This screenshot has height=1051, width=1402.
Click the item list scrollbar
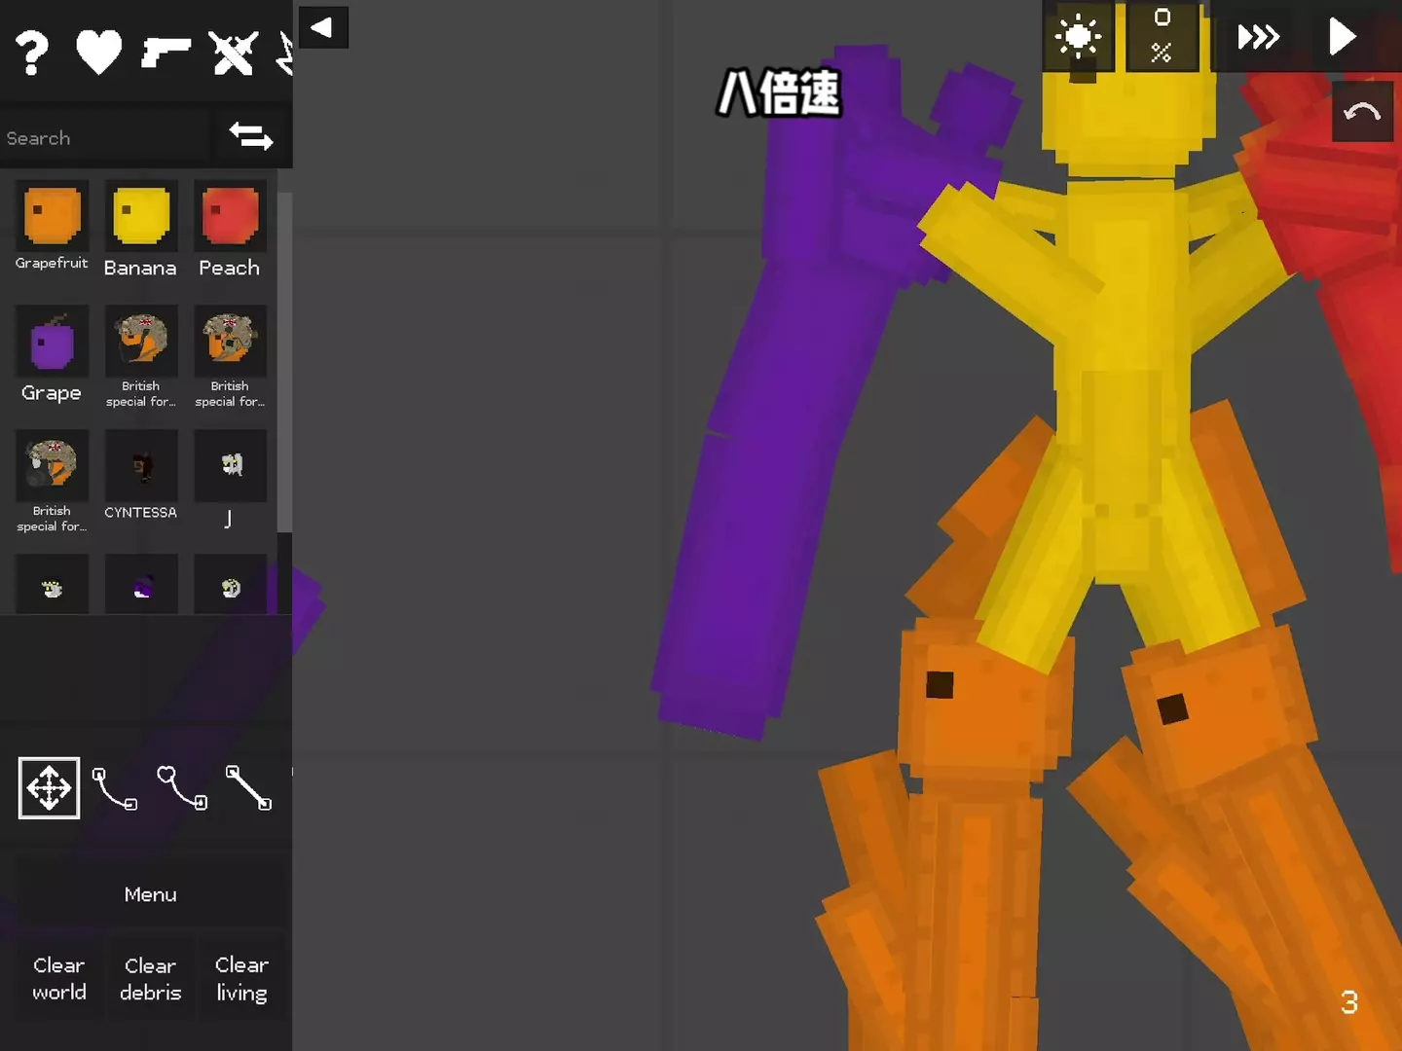[284, 362]
